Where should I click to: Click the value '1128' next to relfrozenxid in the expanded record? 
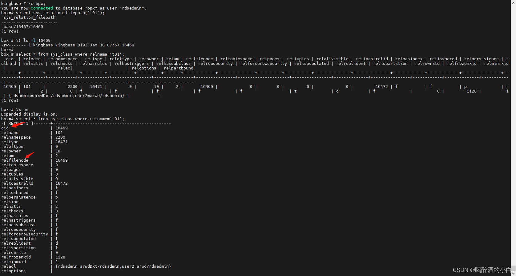tap(60, 257)
